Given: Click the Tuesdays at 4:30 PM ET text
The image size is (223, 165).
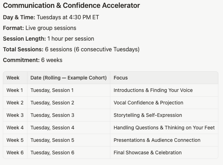Looking at the screenshot, I should [x=68, y=17].
